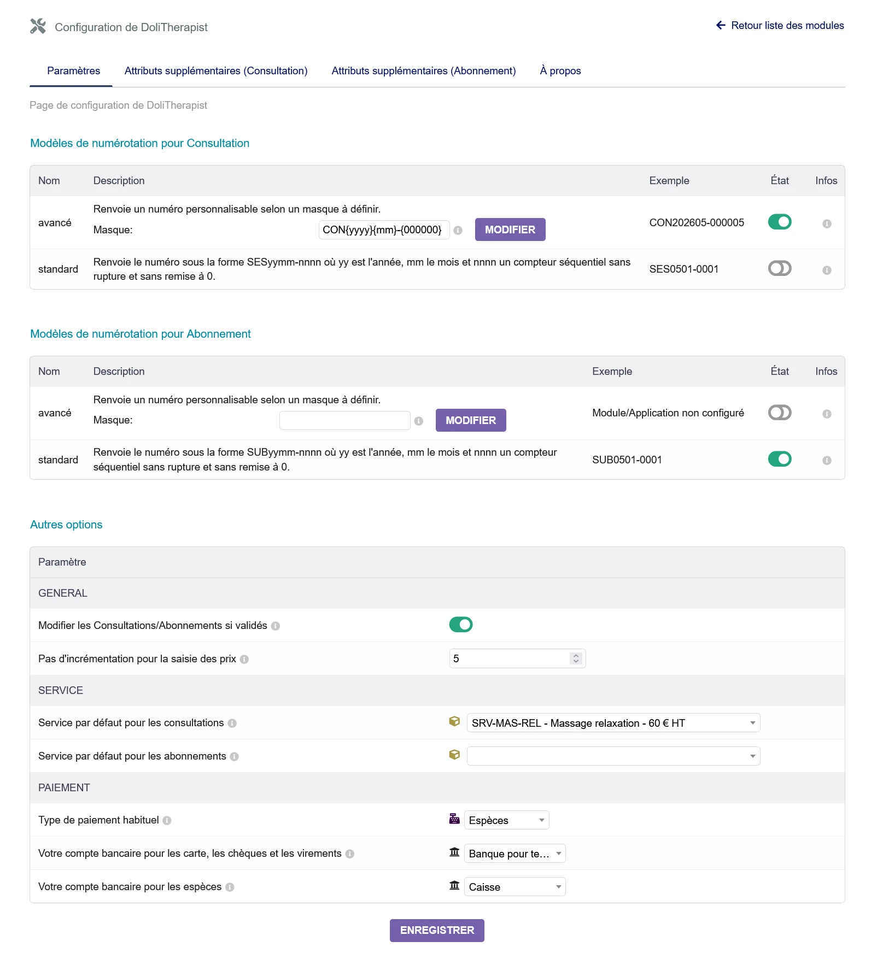
Task: Click info icon on Abonnement avancé row
Action: pyautogui.click(x=827, y=414)
